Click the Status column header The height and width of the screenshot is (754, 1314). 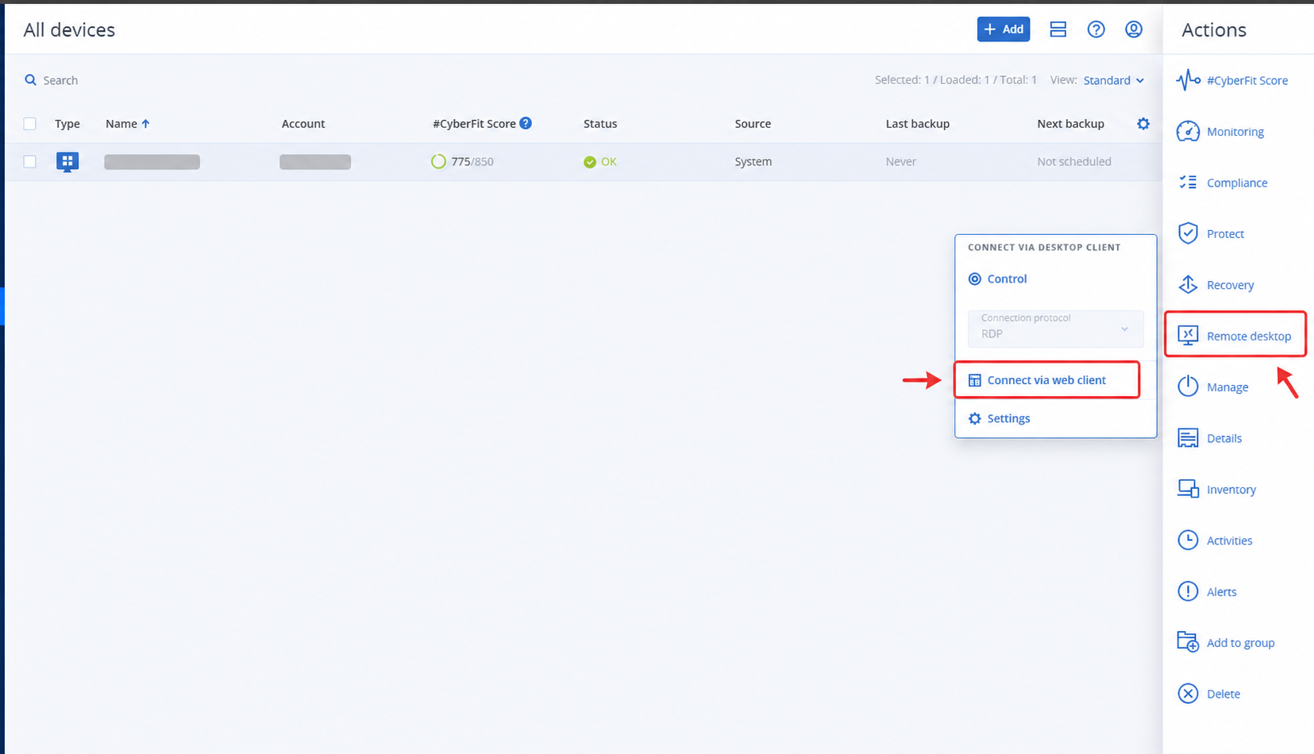600,124
